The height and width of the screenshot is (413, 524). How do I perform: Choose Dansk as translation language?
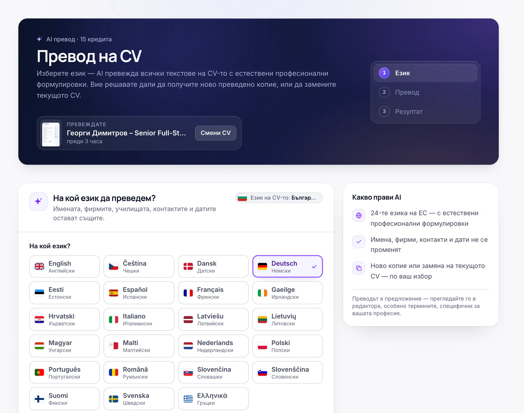[x=213, y=266]
